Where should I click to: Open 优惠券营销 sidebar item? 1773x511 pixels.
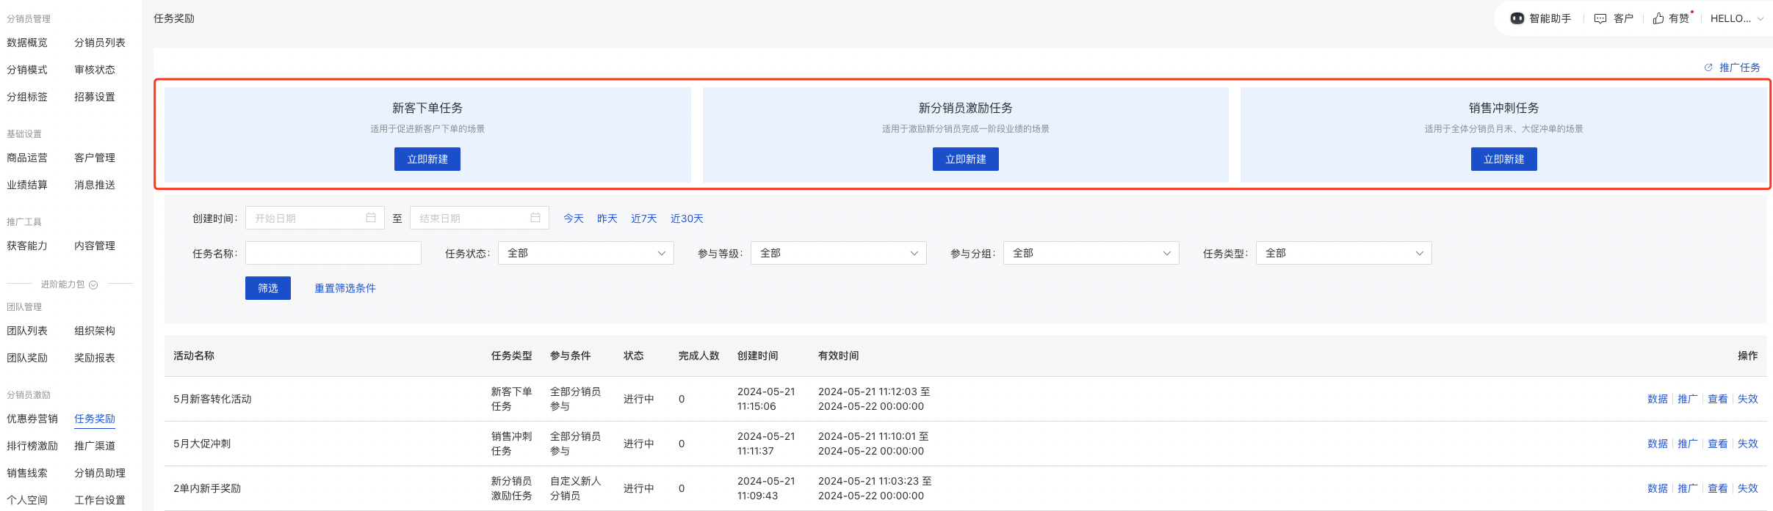[x=32, y=419]
